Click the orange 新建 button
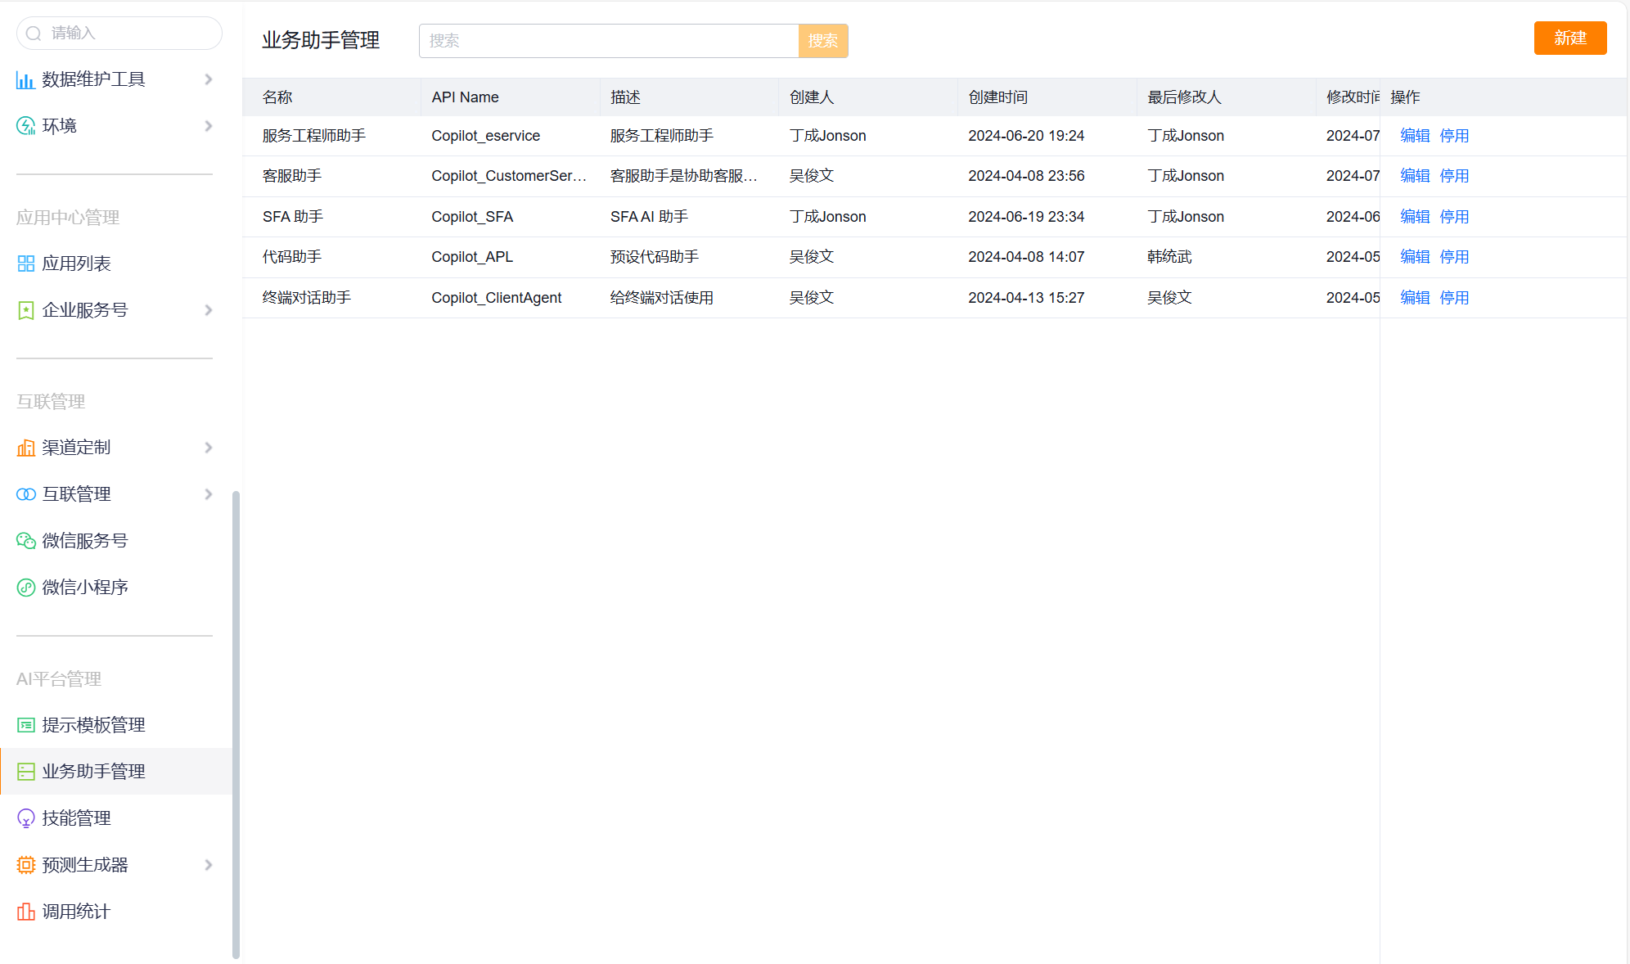 point(1569,38)
